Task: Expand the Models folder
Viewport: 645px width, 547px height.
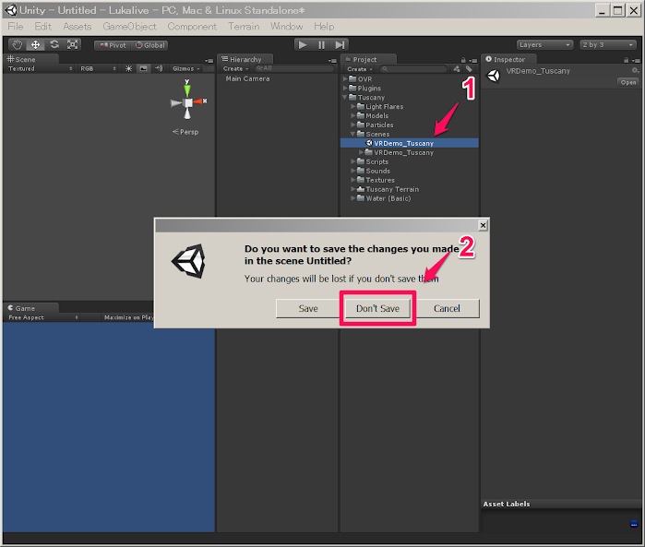Action: click(x=352, y=115)
